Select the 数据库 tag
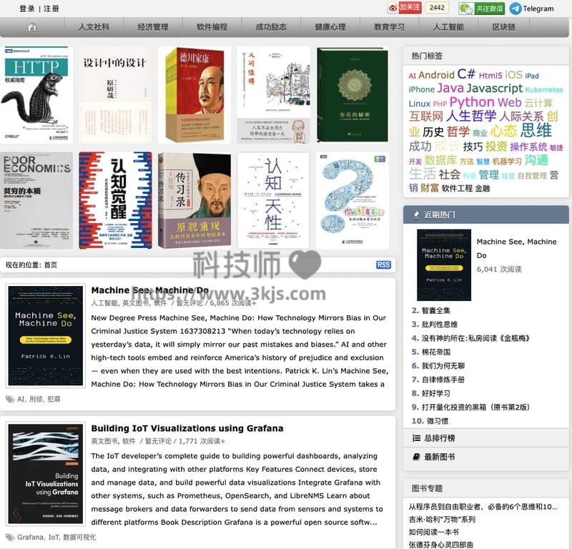This screenshot has height=549, width=572. [440, 160]
